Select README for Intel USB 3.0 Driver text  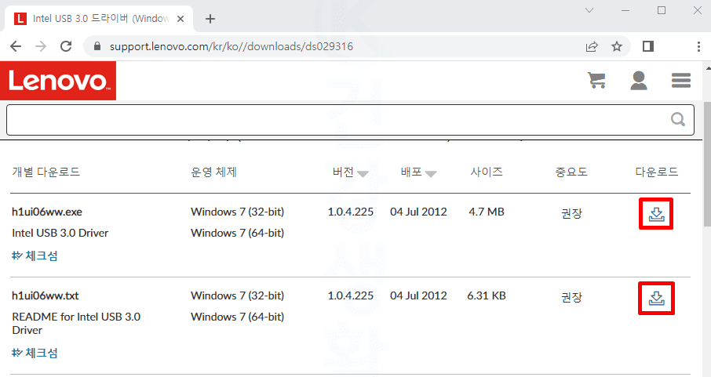(76, 323)
